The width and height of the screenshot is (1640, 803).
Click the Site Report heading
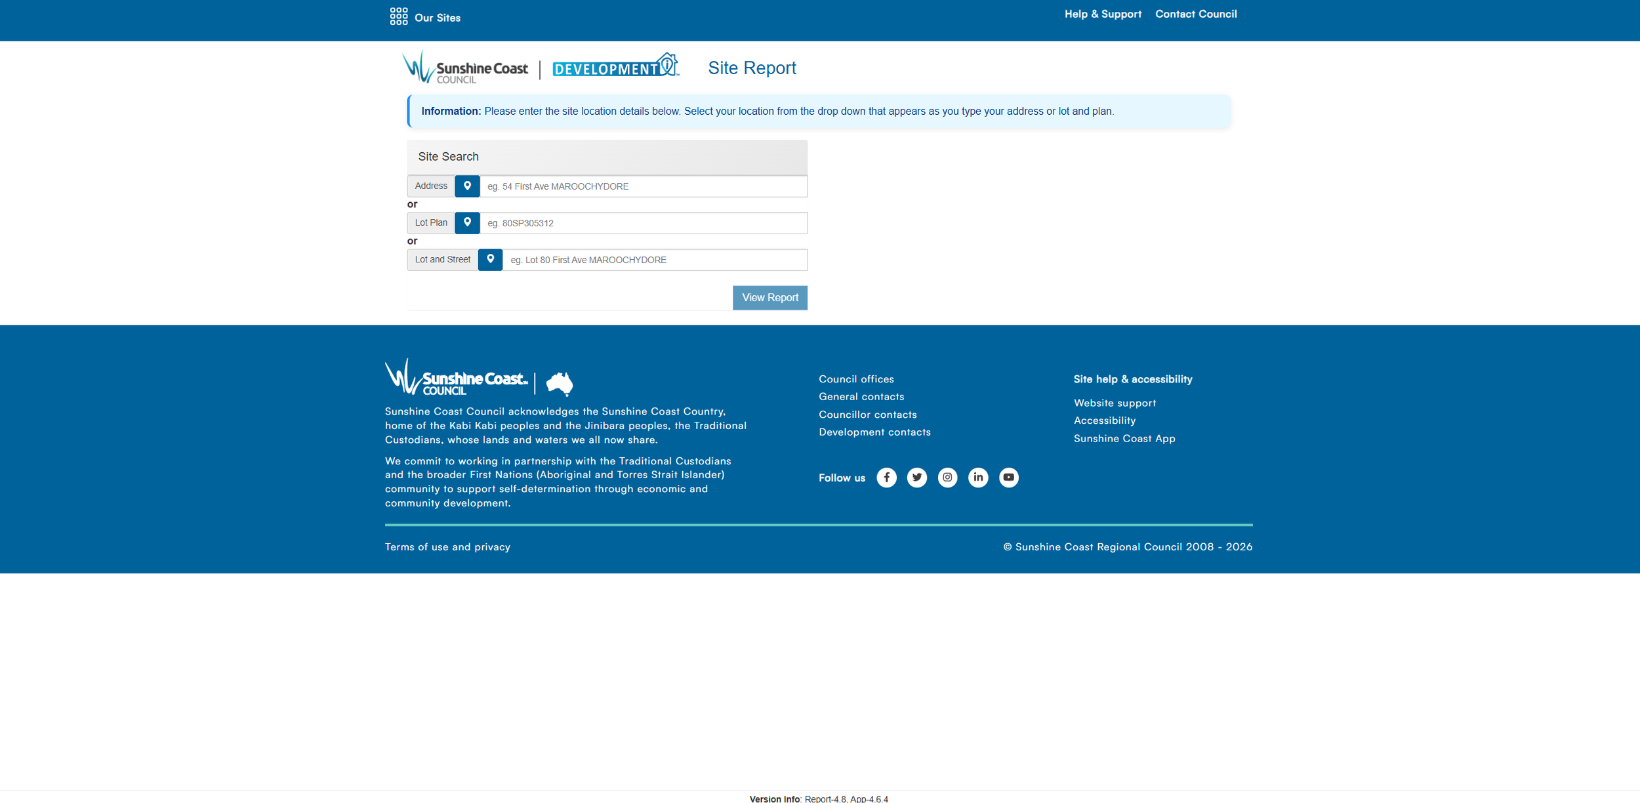point(752,68)
